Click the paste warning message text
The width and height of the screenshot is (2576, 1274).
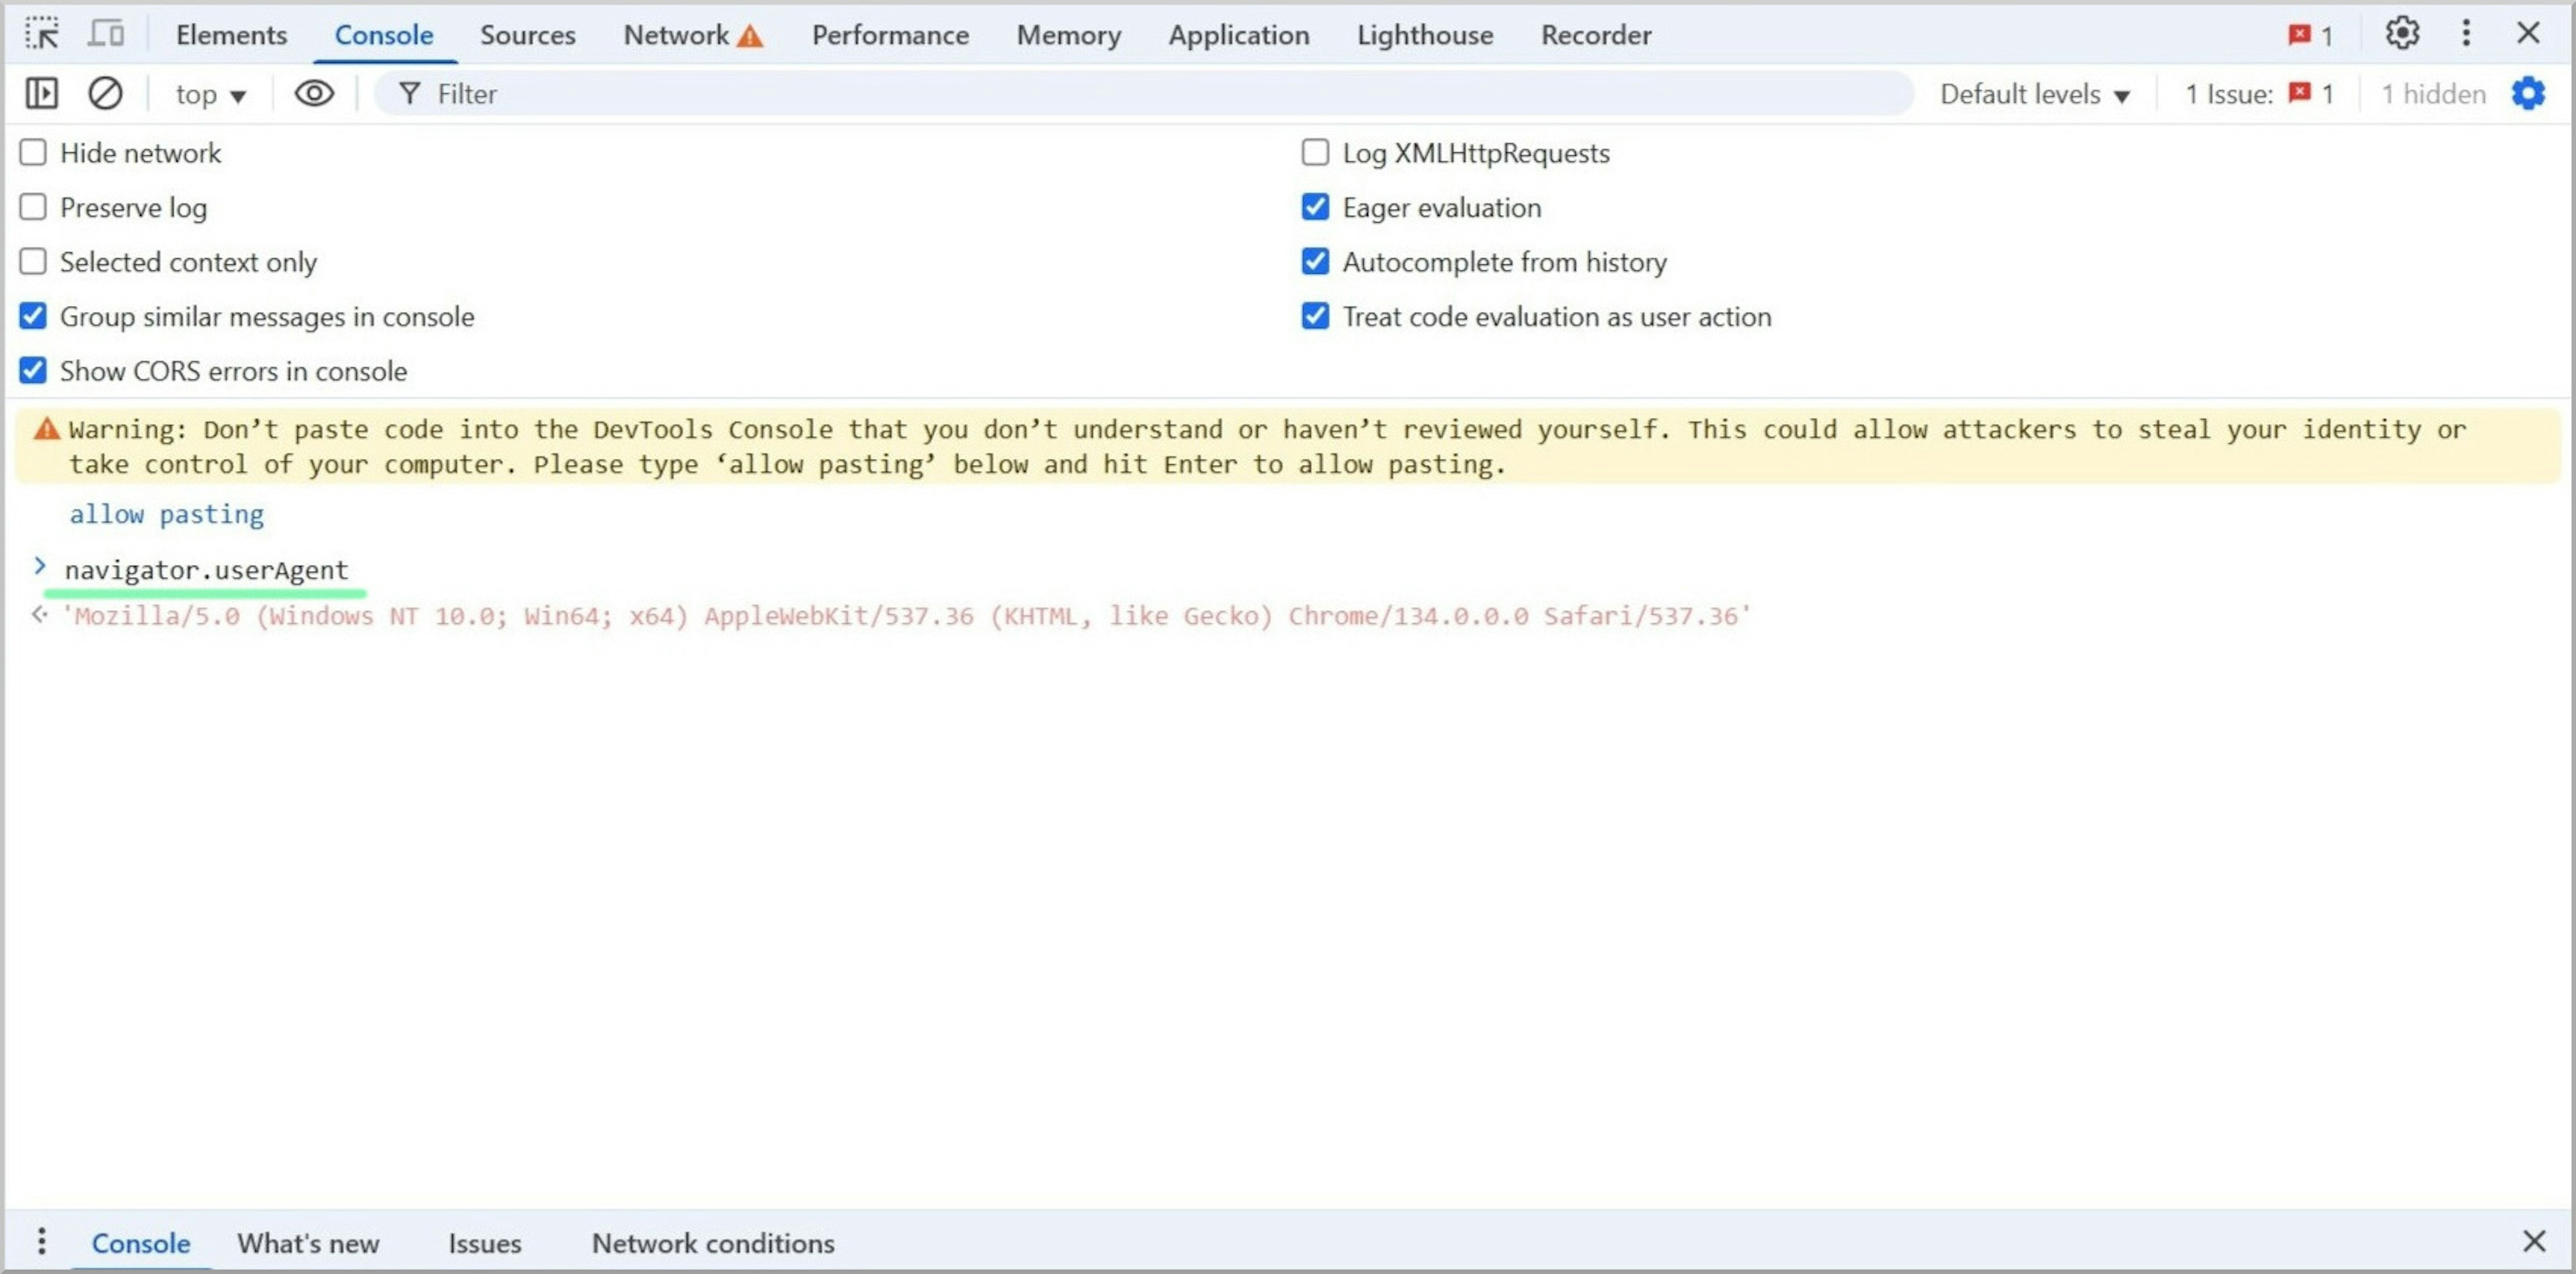(x=1267, y=446)
